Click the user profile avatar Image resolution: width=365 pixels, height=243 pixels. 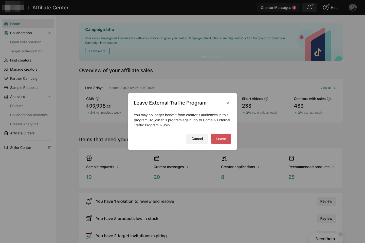pyautogui.click(x=353, y=8)
